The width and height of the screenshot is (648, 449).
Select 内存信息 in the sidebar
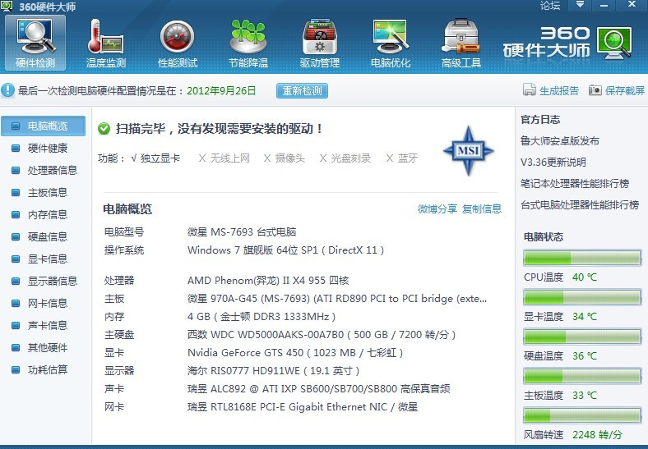44,214
